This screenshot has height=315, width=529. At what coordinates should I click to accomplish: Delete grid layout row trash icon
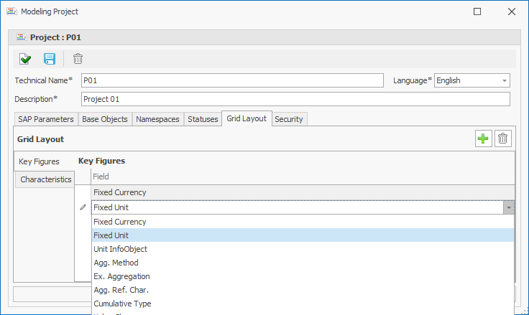pos(503,139)
